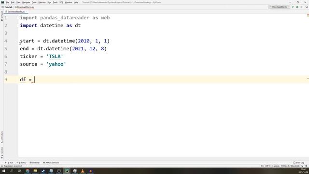Screen dimensions: 309x174
Task: Open the Structure tool window sidebar tab
Action: point(2,137)
